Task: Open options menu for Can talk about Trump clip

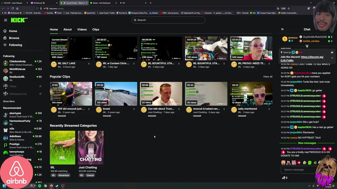Action: tap(179, 109)
